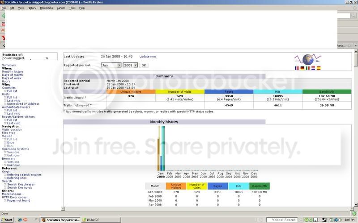Viewport: 358px width, 223px height.
Task: Open Files type link
Action: (x=9, y=132)
